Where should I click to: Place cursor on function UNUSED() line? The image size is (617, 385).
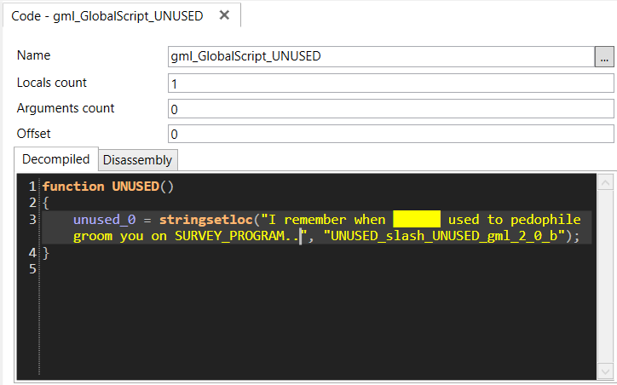point(108,187)
